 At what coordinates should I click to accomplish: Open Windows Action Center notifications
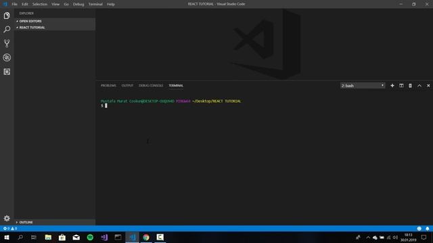coord(424,237)
